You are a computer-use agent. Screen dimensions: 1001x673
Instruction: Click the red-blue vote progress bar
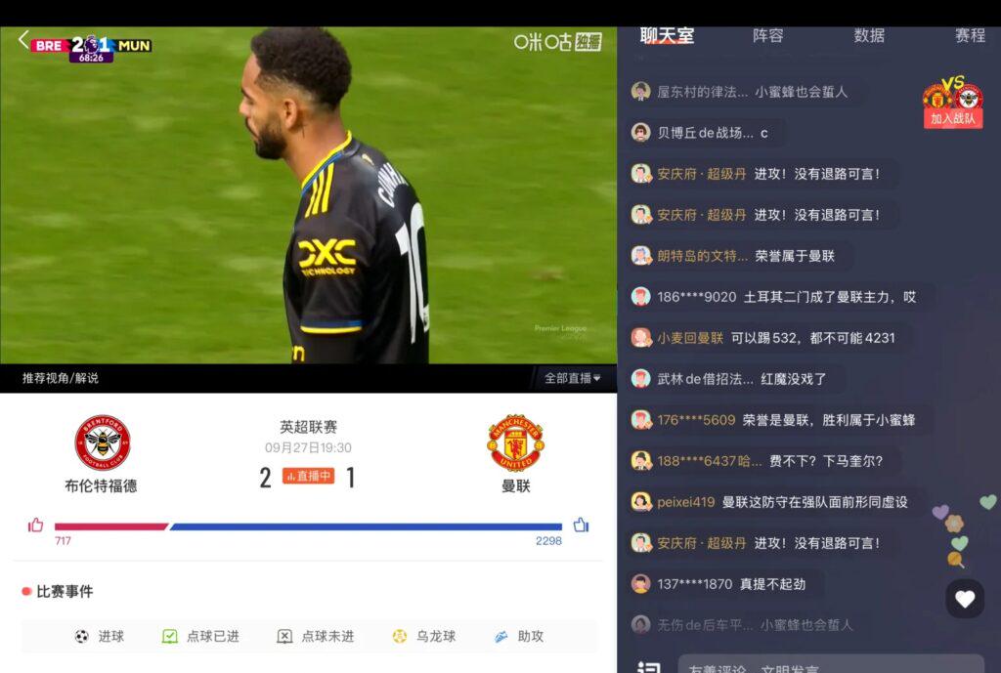tap(308, 526)
